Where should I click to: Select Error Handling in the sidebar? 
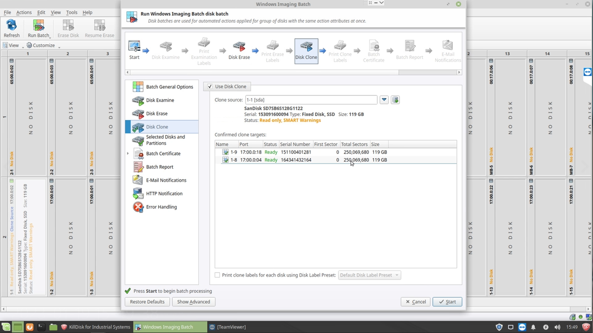tap(162, 207)
